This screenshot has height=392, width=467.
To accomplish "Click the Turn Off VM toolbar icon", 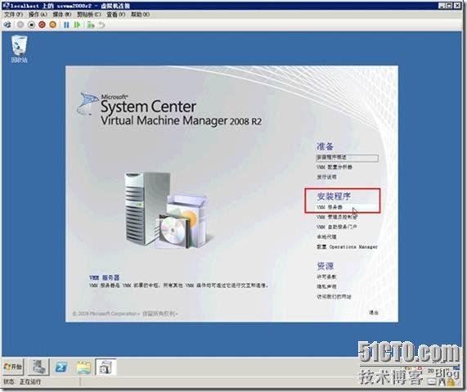I will click(x=31, y=25).
